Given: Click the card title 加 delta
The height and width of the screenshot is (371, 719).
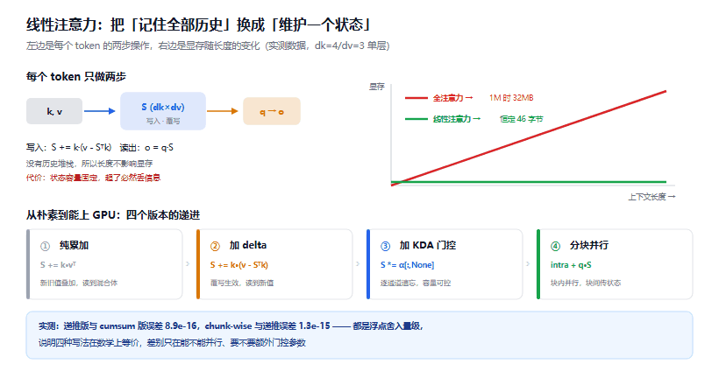Looking at the screenshot, I should 248,245.
